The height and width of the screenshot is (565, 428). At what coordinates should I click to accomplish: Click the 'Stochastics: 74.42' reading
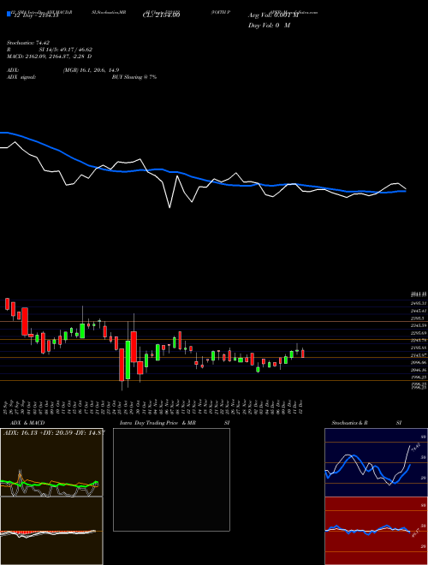coord(27,43)
